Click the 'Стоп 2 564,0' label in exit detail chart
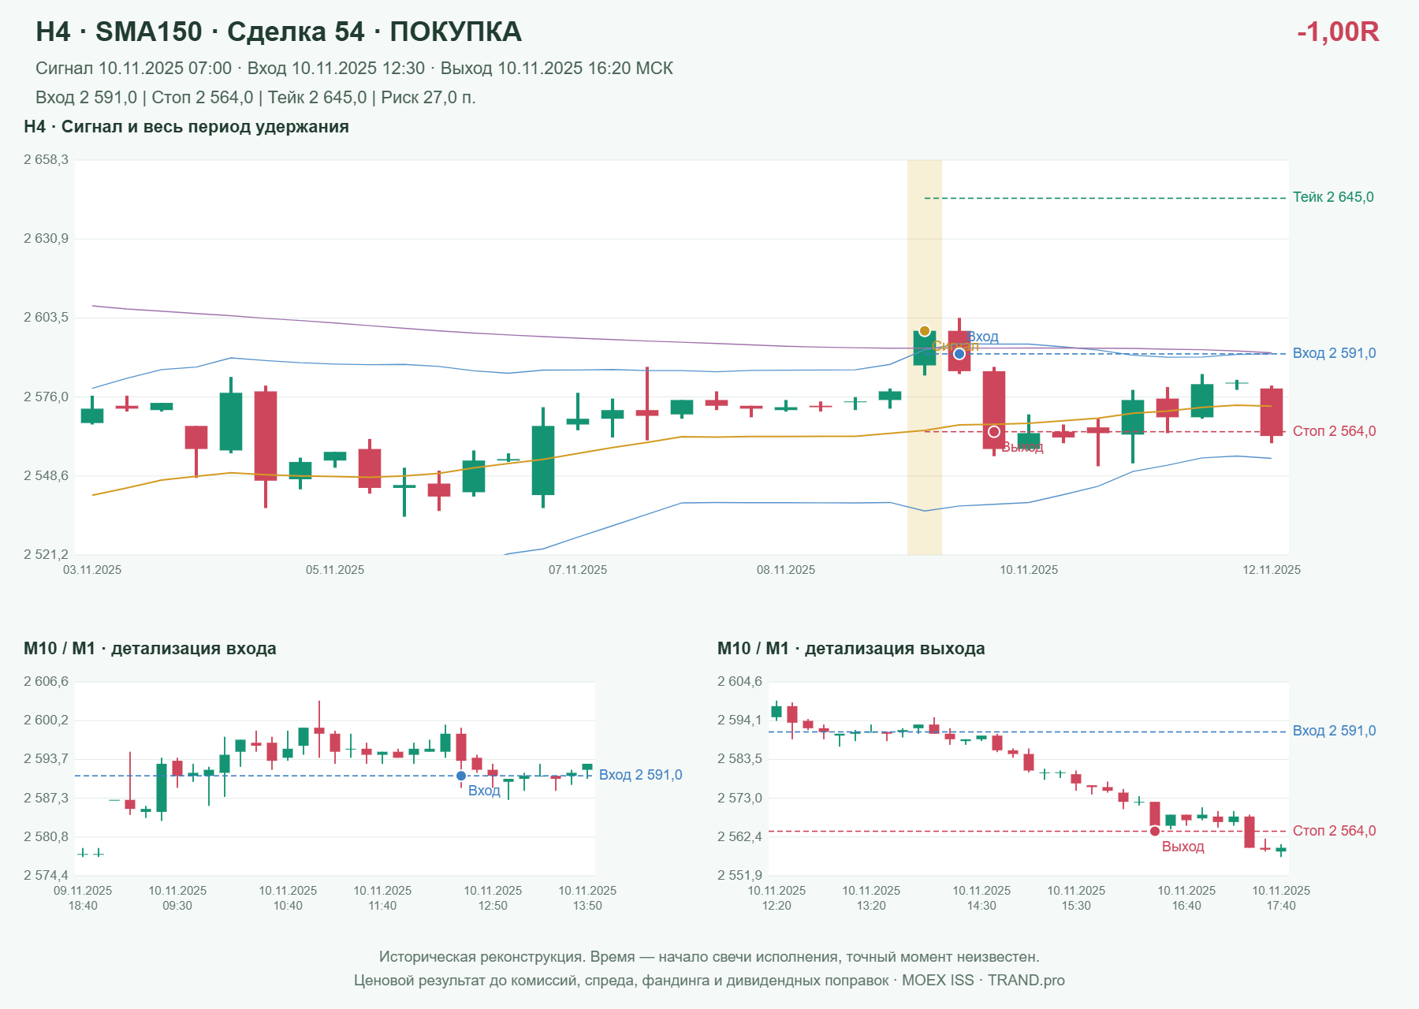This screenshot has width=1419, height=1009. 1334,831
